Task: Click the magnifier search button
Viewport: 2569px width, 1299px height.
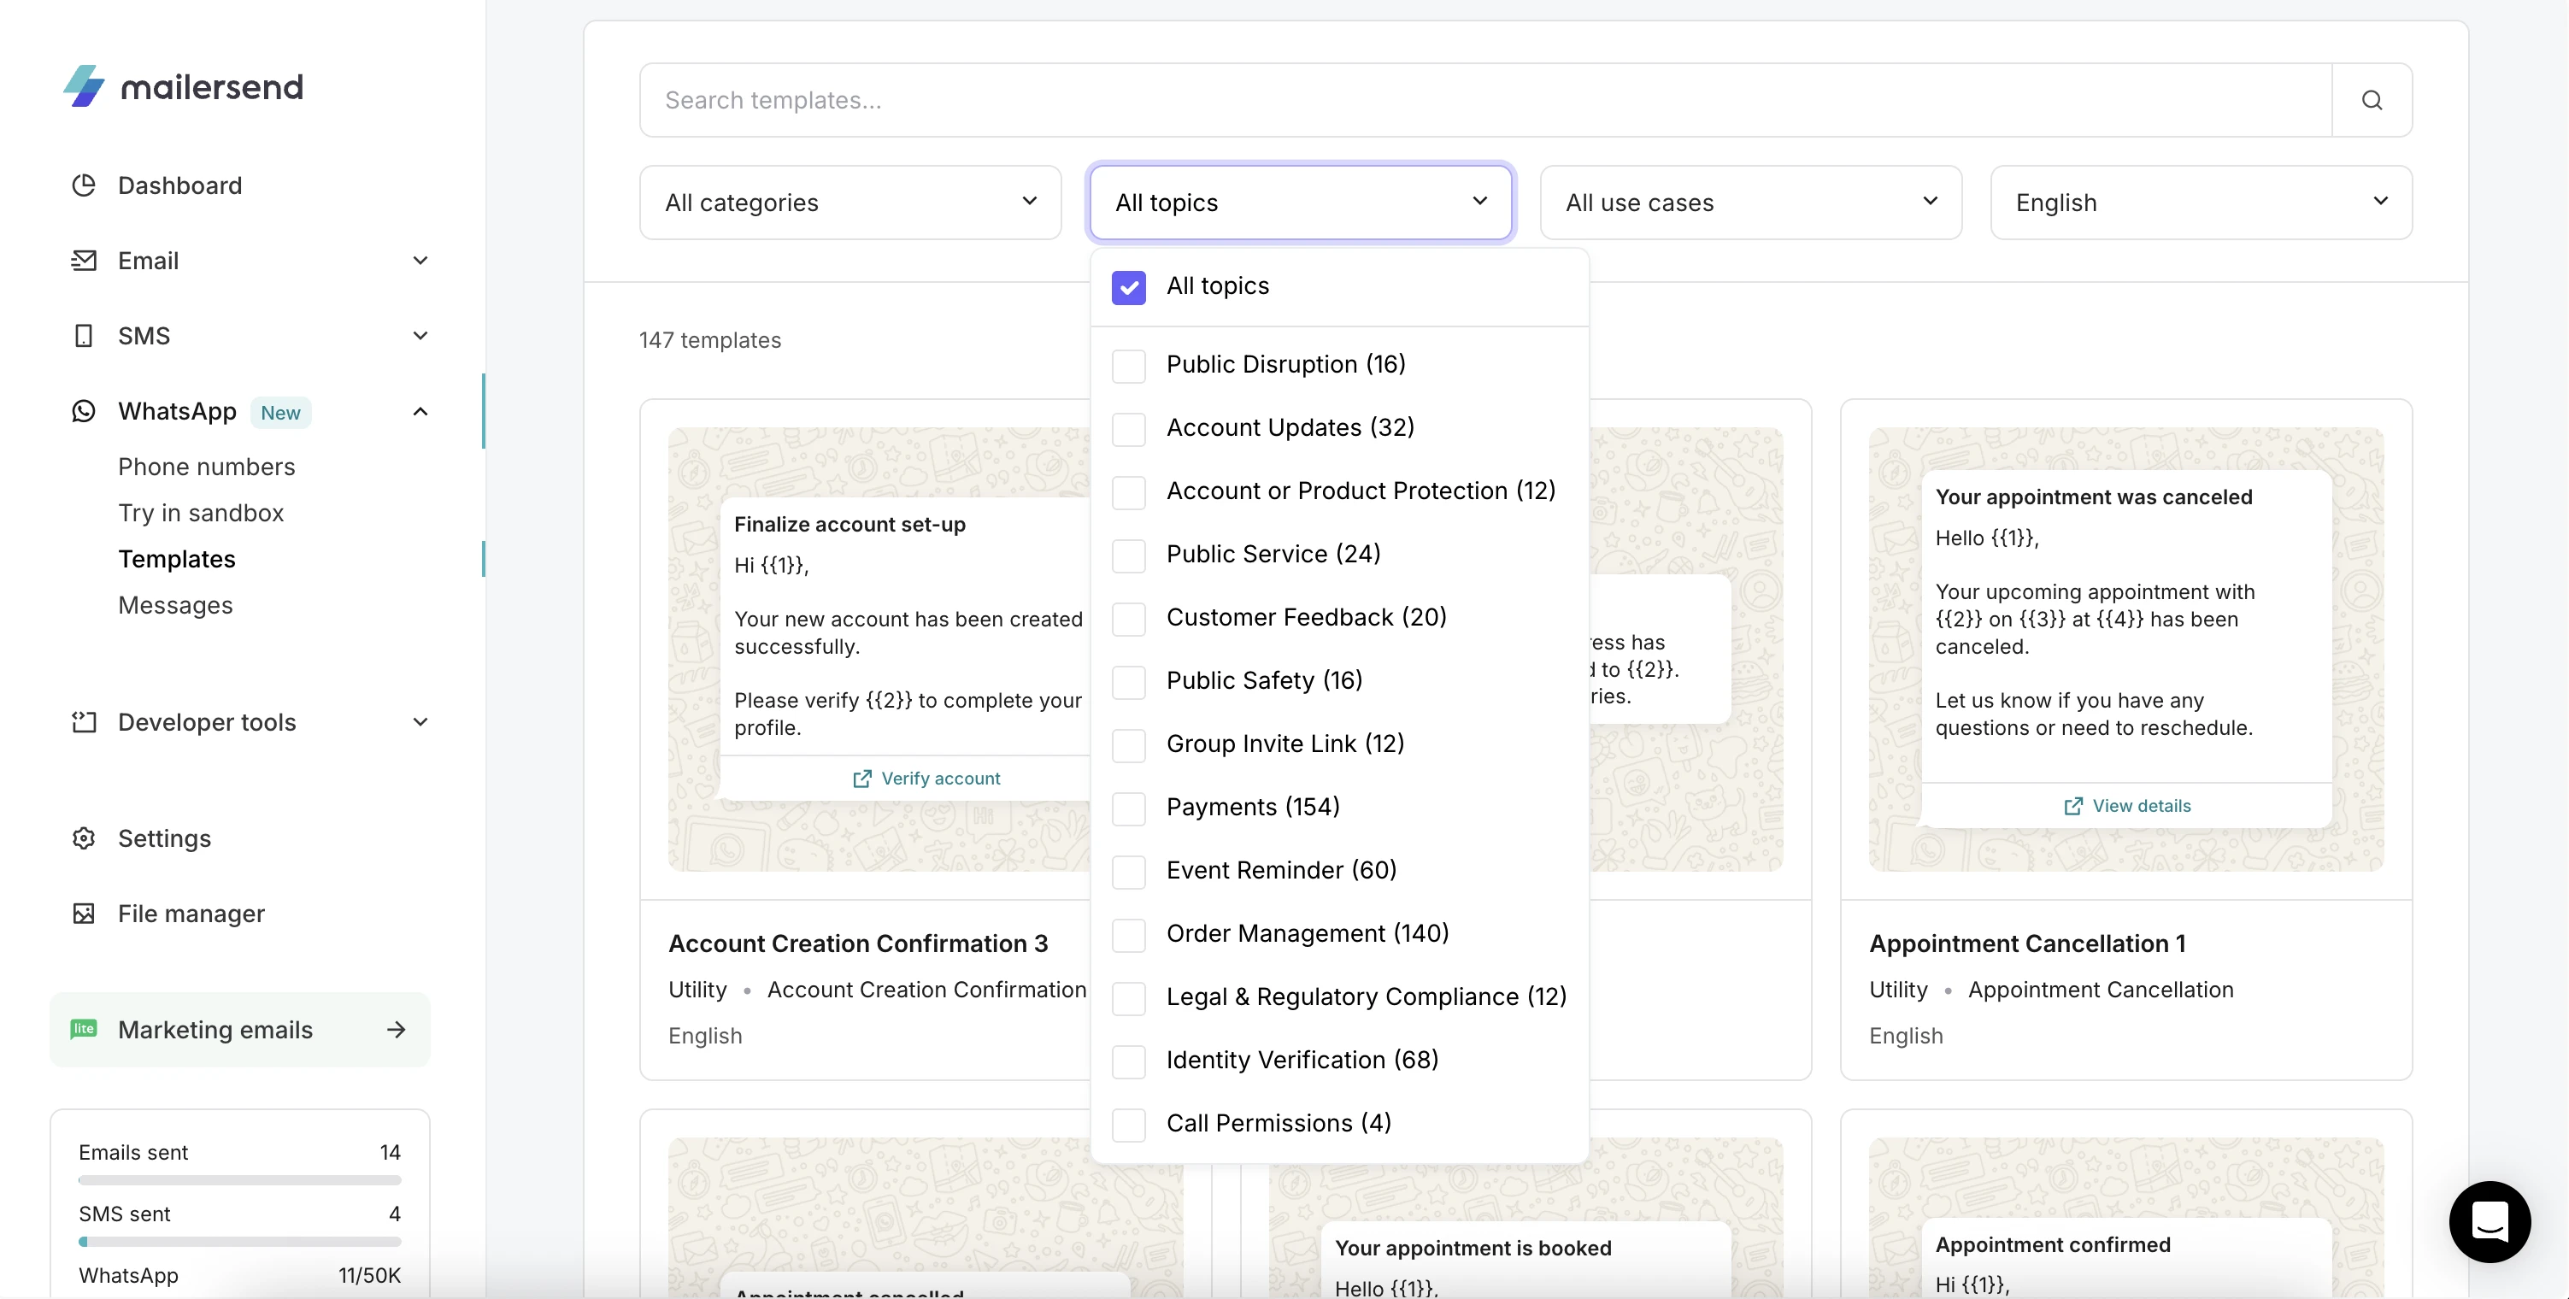Action: point(2372,100)
